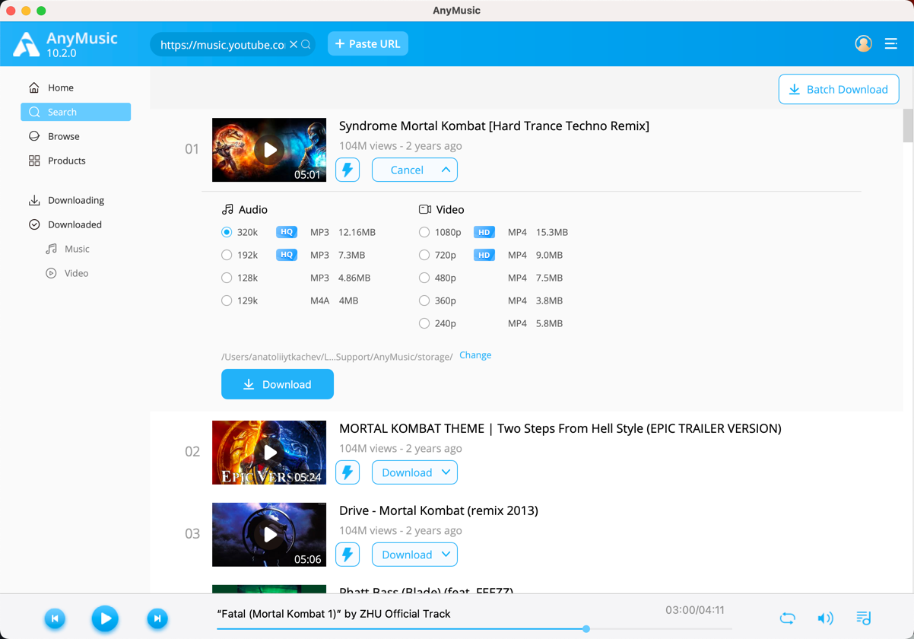Screen dimensions: 914x639
Task: Open Search in sidebar
Action: [x=75, y=112]
